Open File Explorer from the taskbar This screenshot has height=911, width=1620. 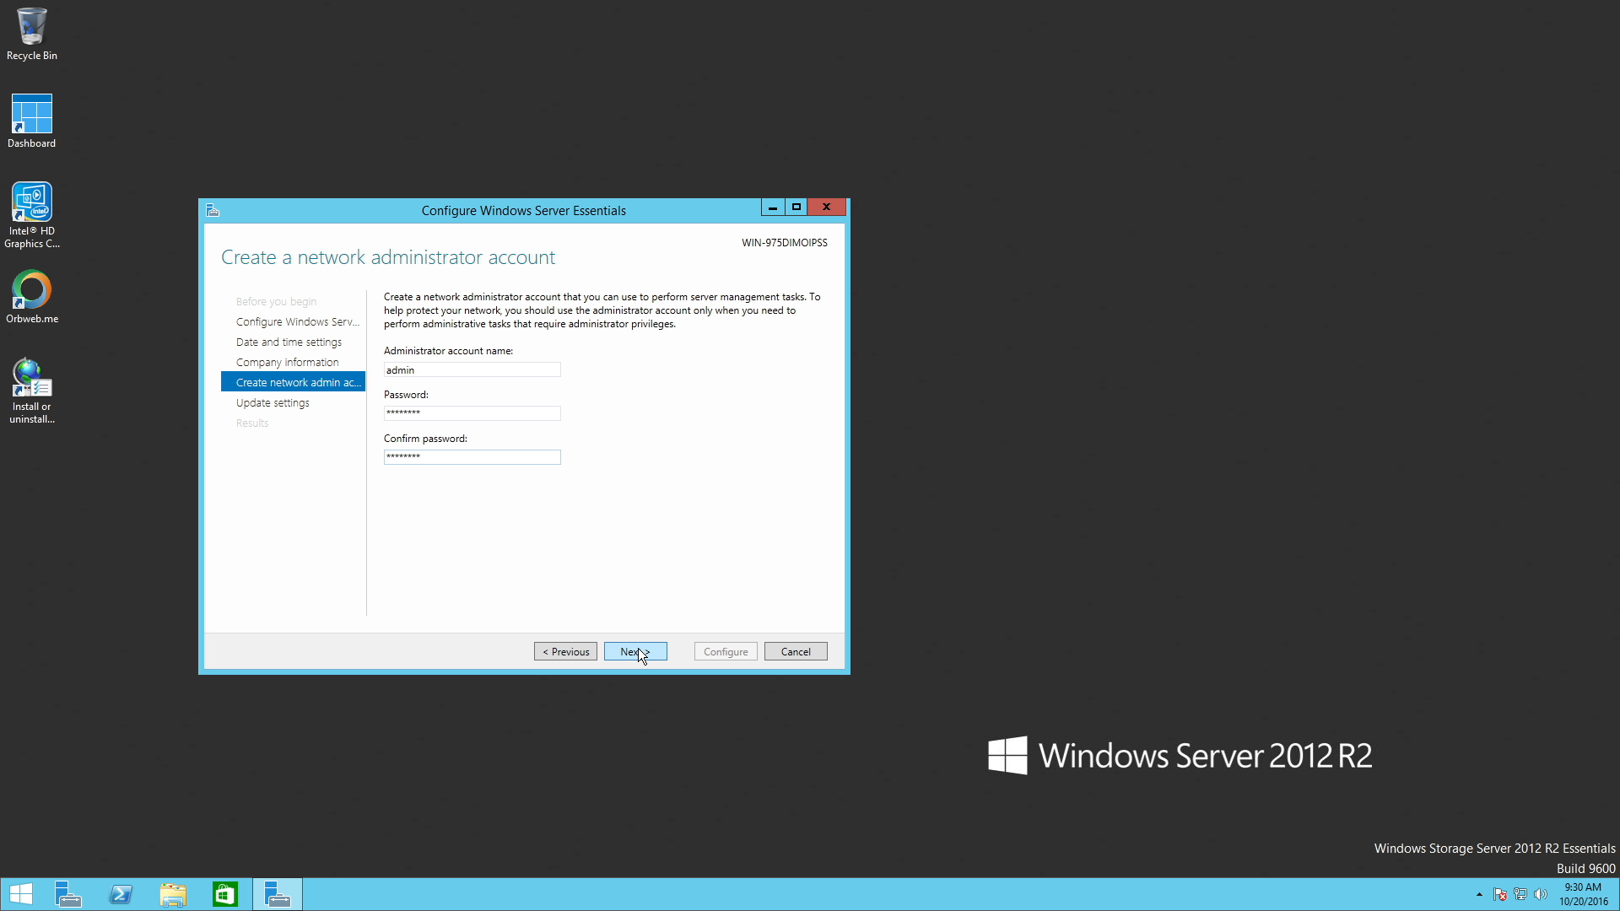(x=173, y=894)
